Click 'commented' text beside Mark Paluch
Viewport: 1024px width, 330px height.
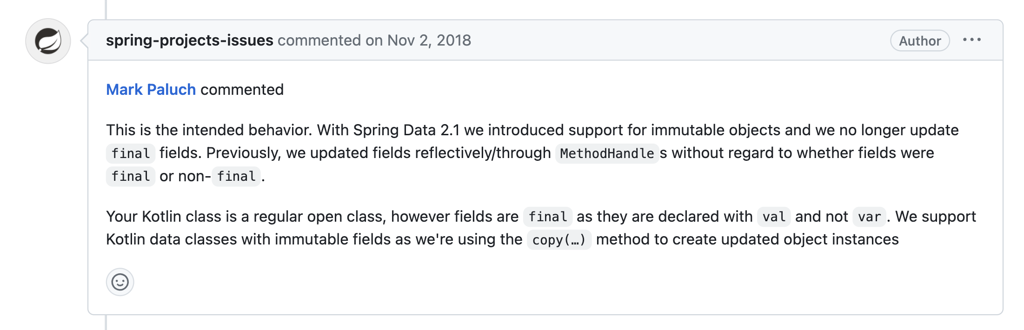[x=242, y=89]
